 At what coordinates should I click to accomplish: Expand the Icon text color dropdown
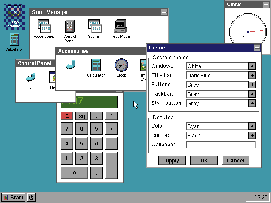coord(252,135)
